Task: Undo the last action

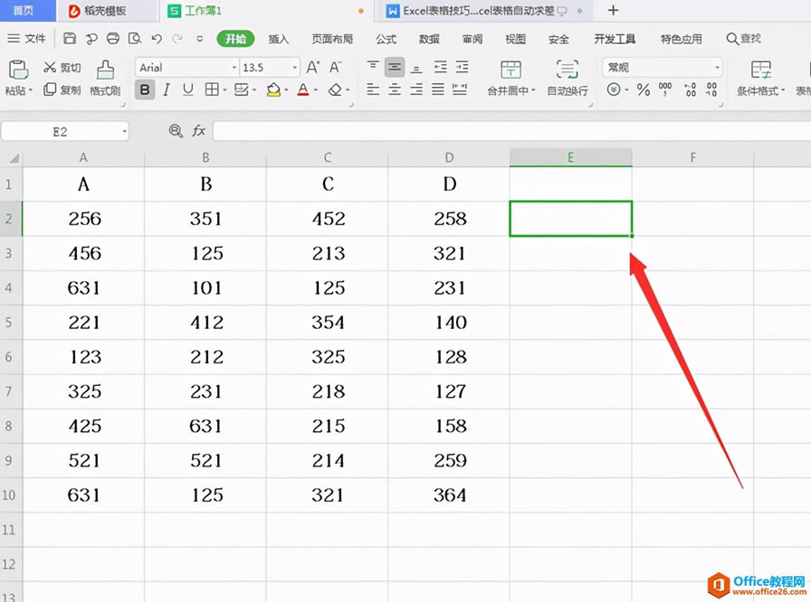Action: click(157, 39)
